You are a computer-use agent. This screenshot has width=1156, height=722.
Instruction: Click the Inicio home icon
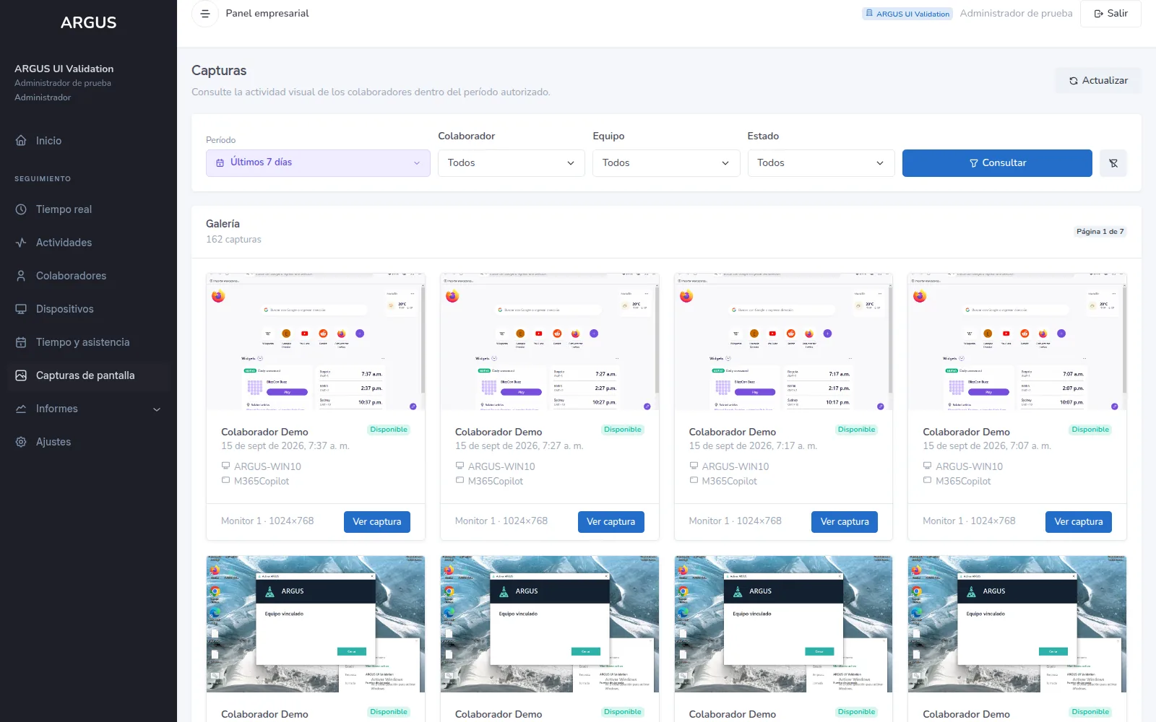point(21,141)
